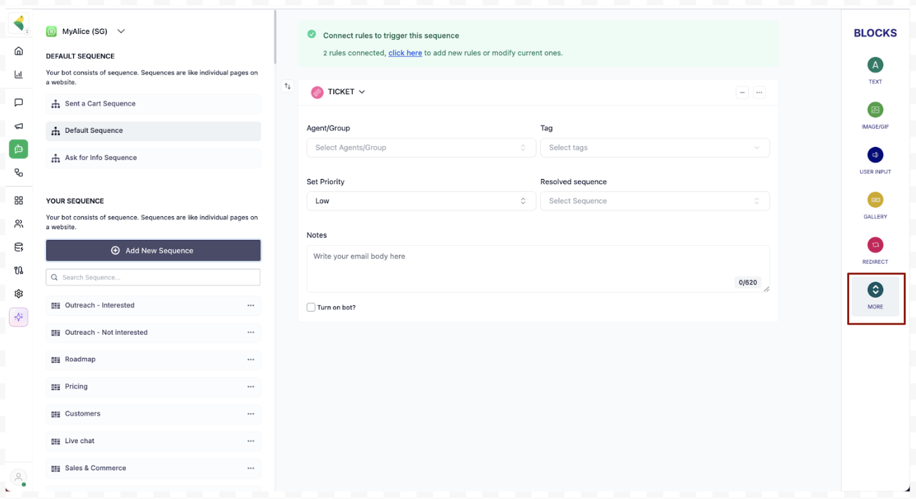Show more block types with MORE
This screenshot has height=499, width=916.
pyautogui.click(x=875, y=296)
